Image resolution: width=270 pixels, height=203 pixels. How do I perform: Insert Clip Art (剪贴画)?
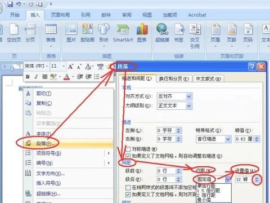tap(87, 33)
